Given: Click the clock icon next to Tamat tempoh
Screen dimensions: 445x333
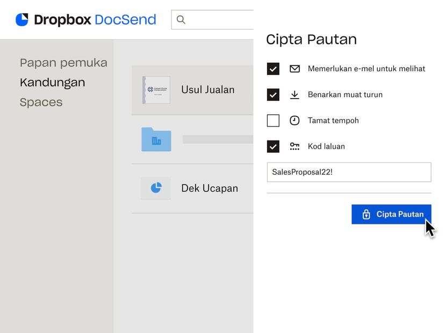Looking at the screenshot, I should click(x=295, y=120).
